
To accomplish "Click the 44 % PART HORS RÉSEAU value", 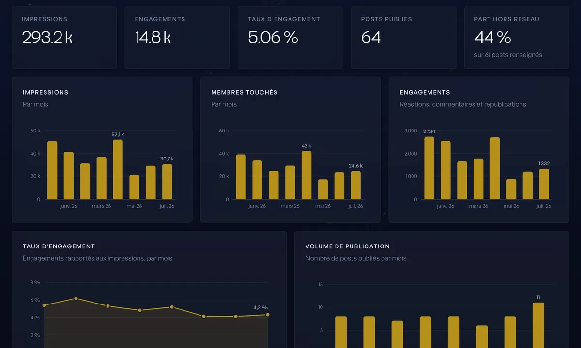I will (x=492, y=37).
